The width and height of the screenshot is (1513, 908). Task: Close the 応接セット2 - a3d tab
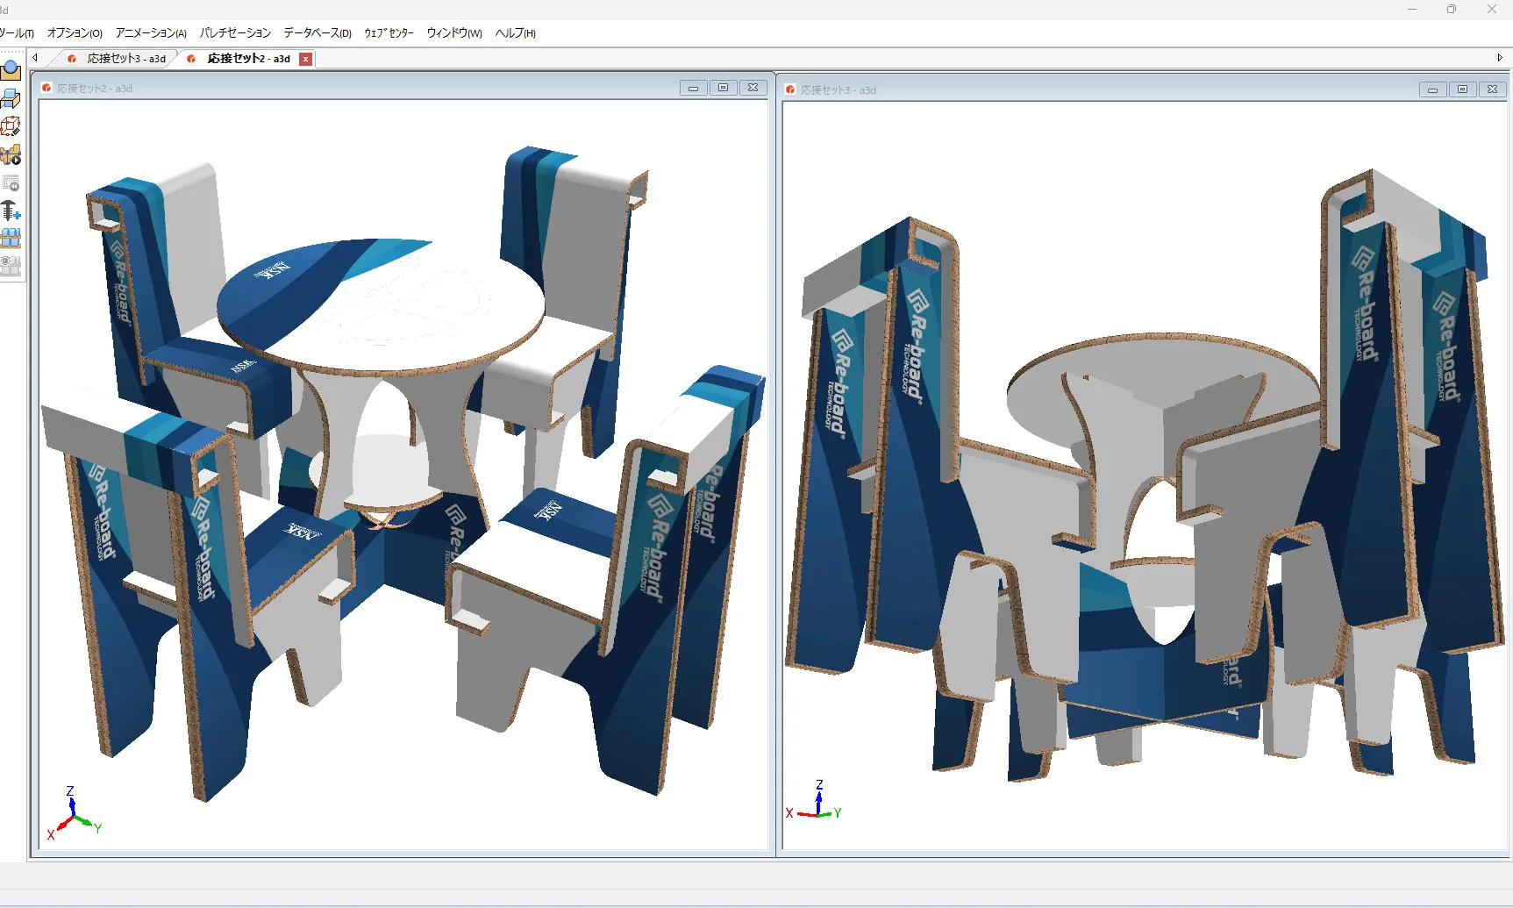tap(304, 59)
